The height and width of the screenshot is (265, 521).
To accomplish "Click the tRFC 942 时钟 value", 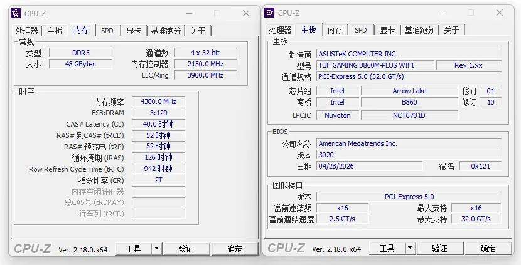I will (158, 169).
